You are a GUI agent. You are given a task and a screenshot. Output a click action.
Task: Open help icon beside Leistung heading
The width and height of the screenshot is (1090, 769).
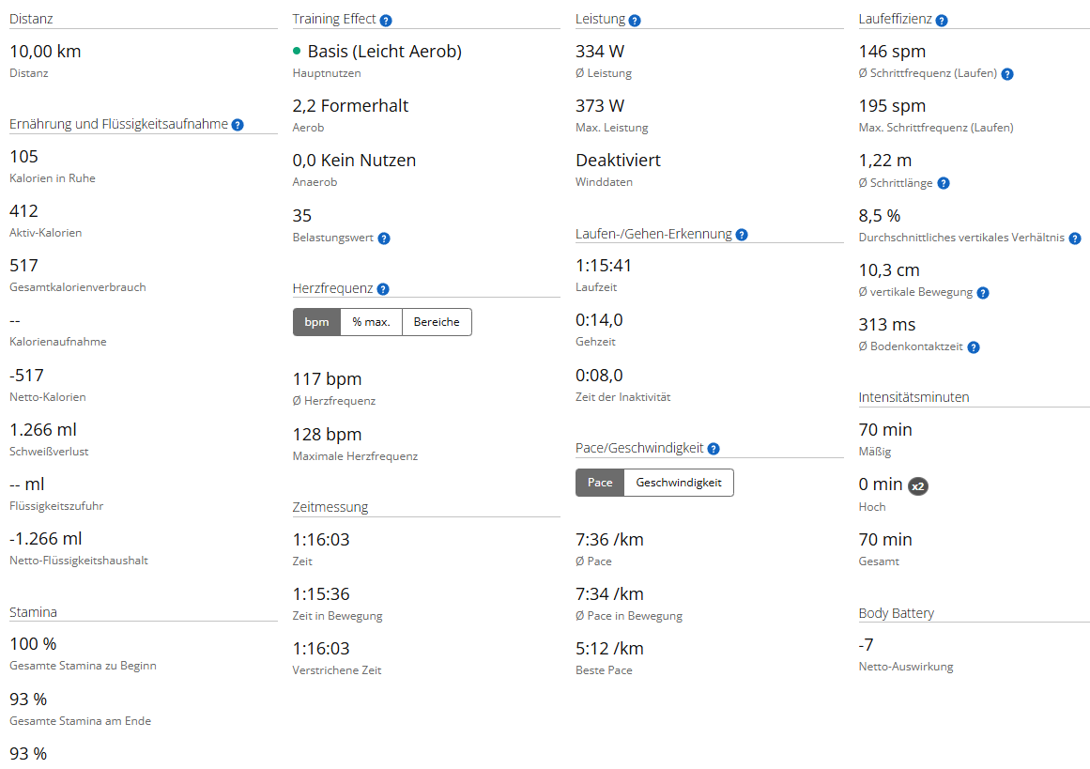point(635,20)
